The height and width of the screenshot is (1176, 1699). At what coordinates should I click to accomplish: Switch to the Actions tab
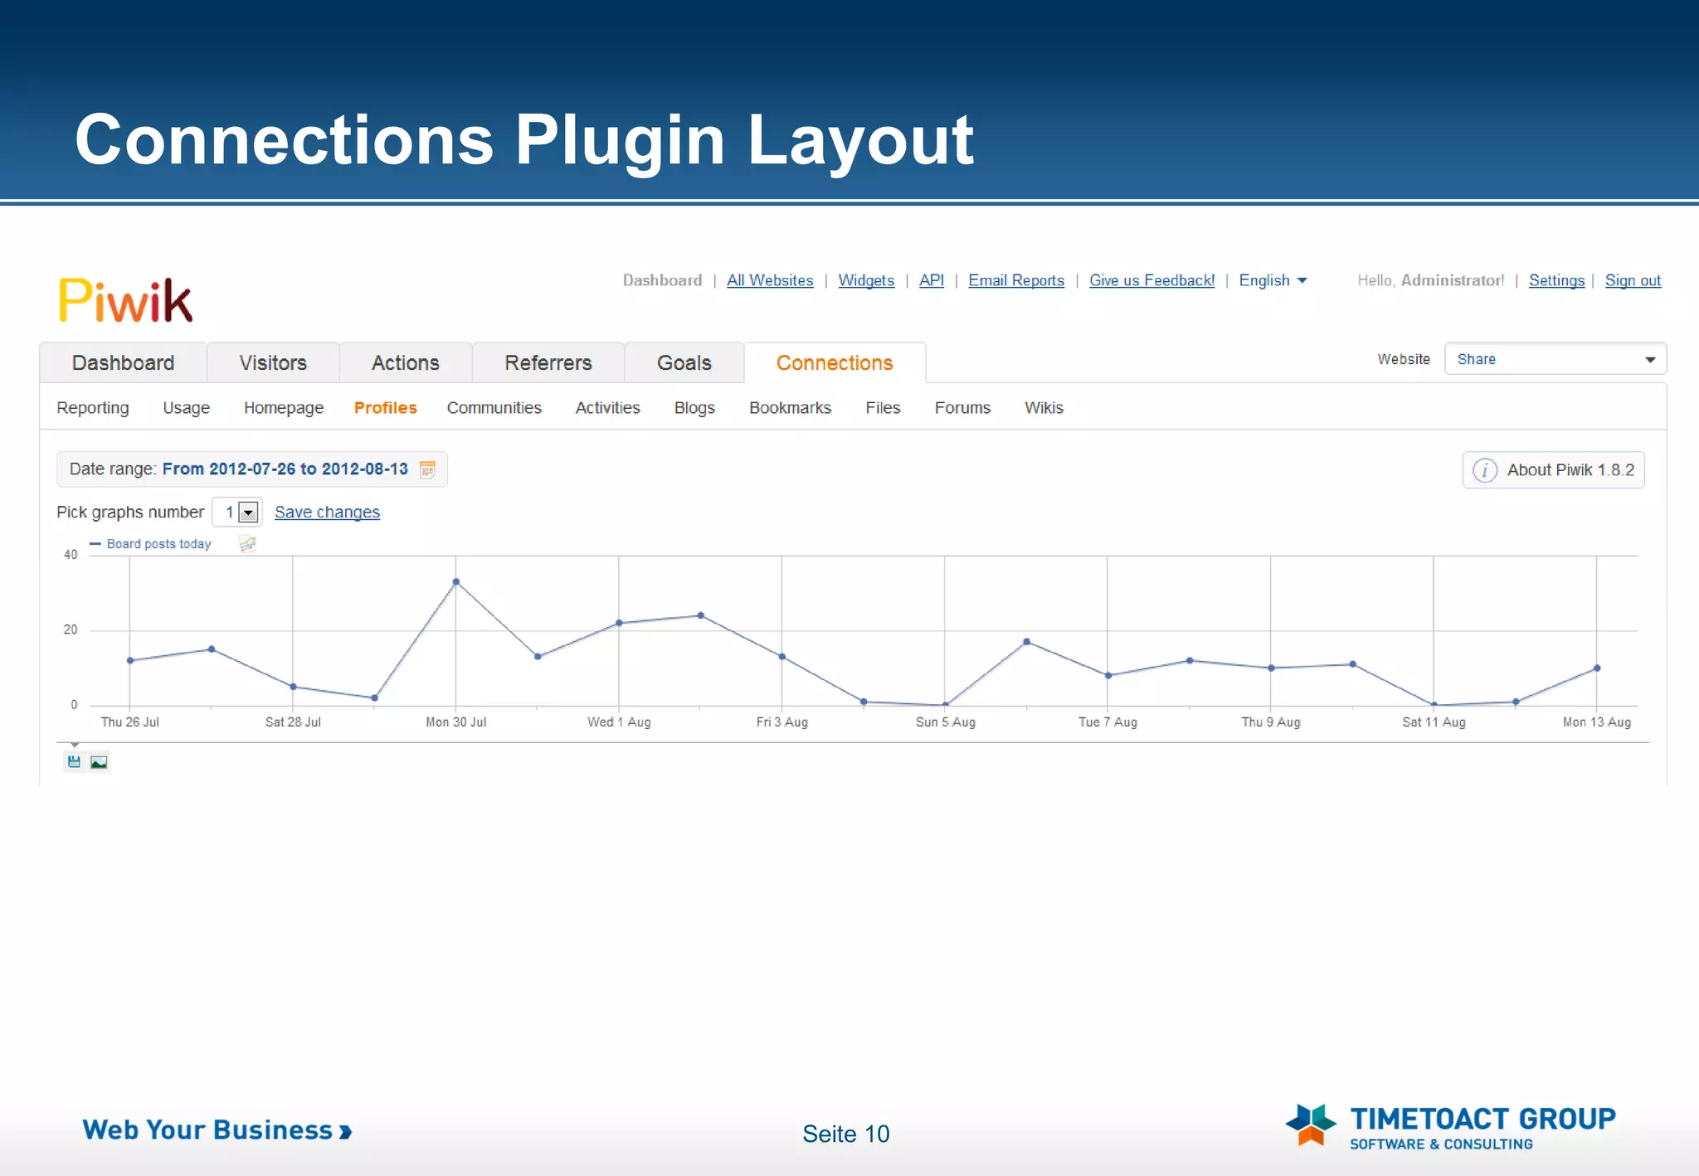pyautogui.click(x=405, y=362)
